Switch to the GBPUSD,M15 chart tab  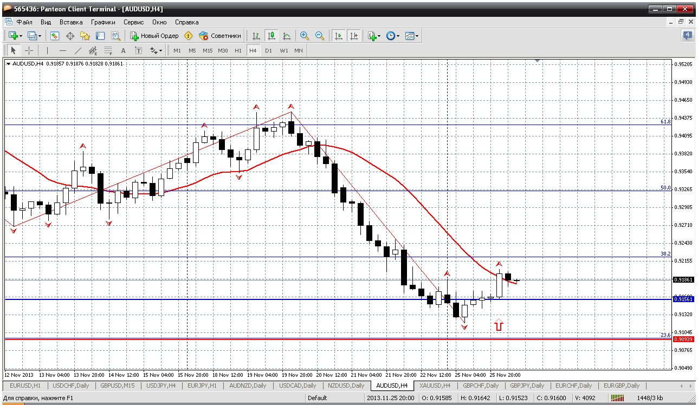pyautogui.click(x=118, y=386)
